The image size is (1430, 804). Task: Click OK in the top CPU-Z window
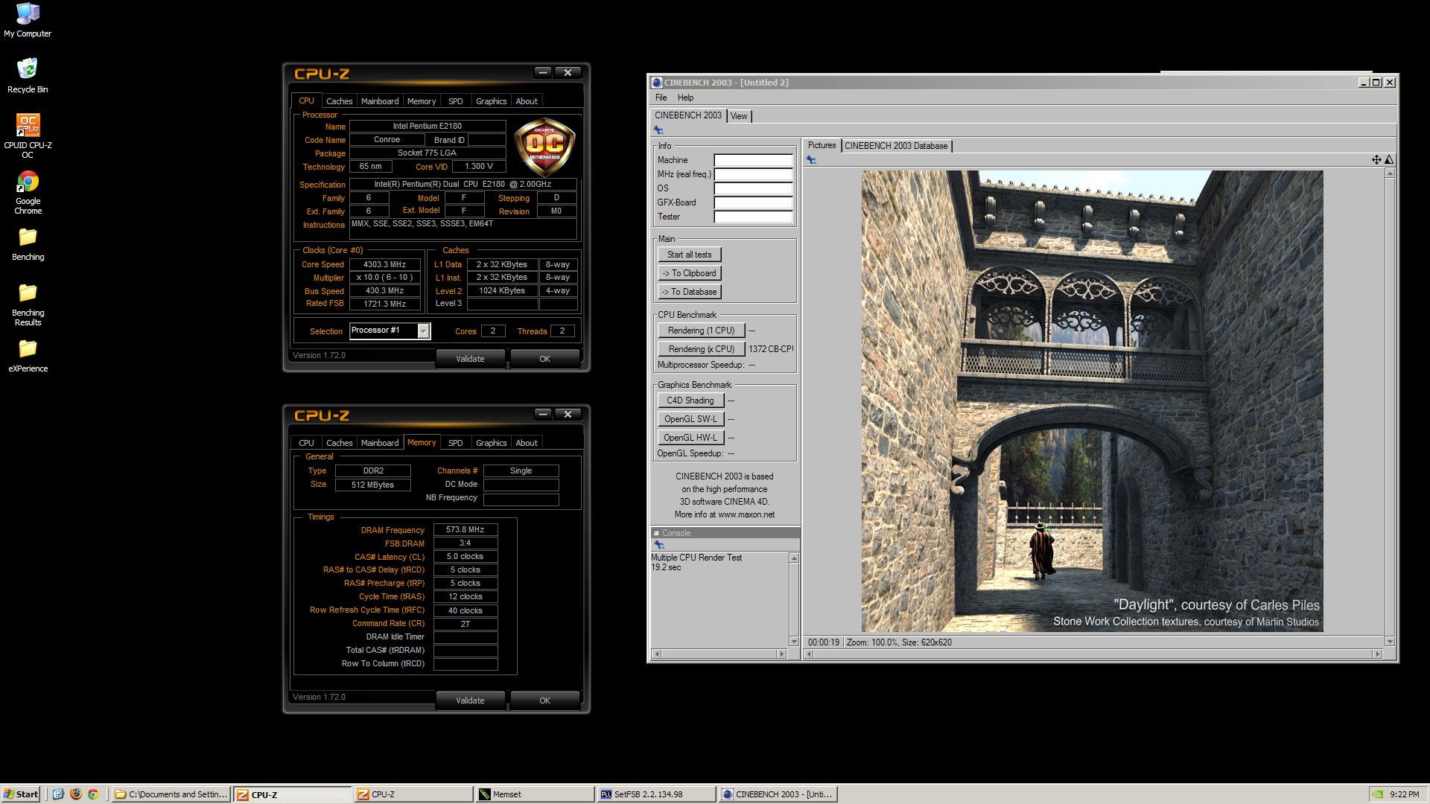tap(544, 359)
